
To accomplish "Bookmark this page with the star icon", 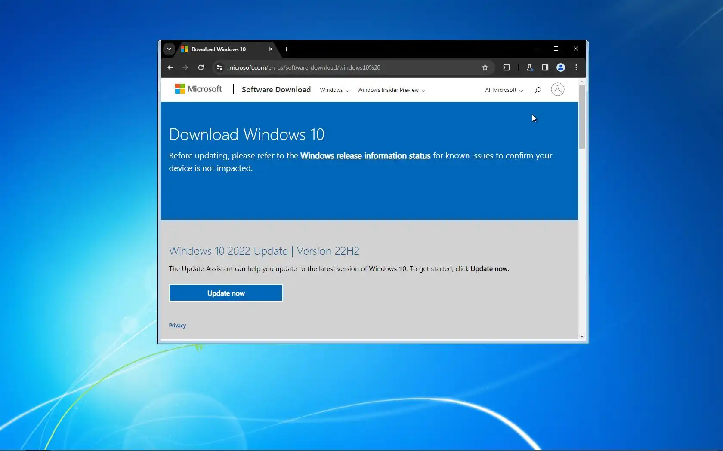I will [485, 67].
